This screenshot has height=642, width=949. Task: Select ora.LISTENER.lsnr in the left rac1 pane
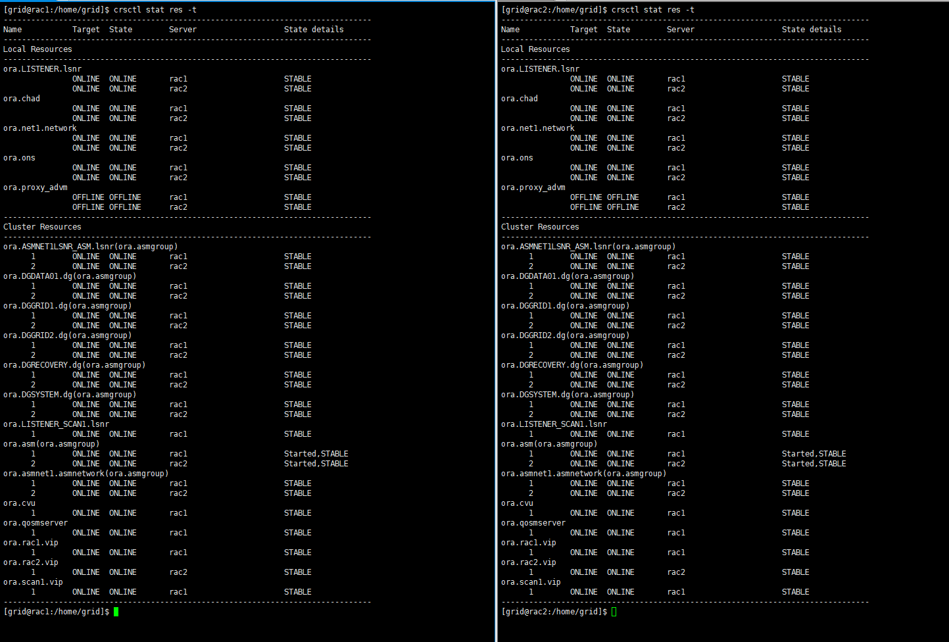[42, 69]
